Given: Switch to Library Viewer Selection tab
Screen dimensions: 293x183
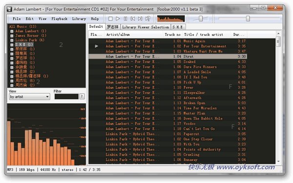Looking at the screenshot, I should click(146, 27).
